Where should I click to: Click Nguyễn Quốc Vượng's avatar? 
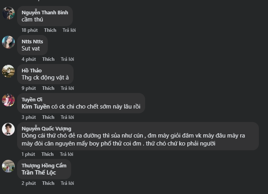[8, 129]
